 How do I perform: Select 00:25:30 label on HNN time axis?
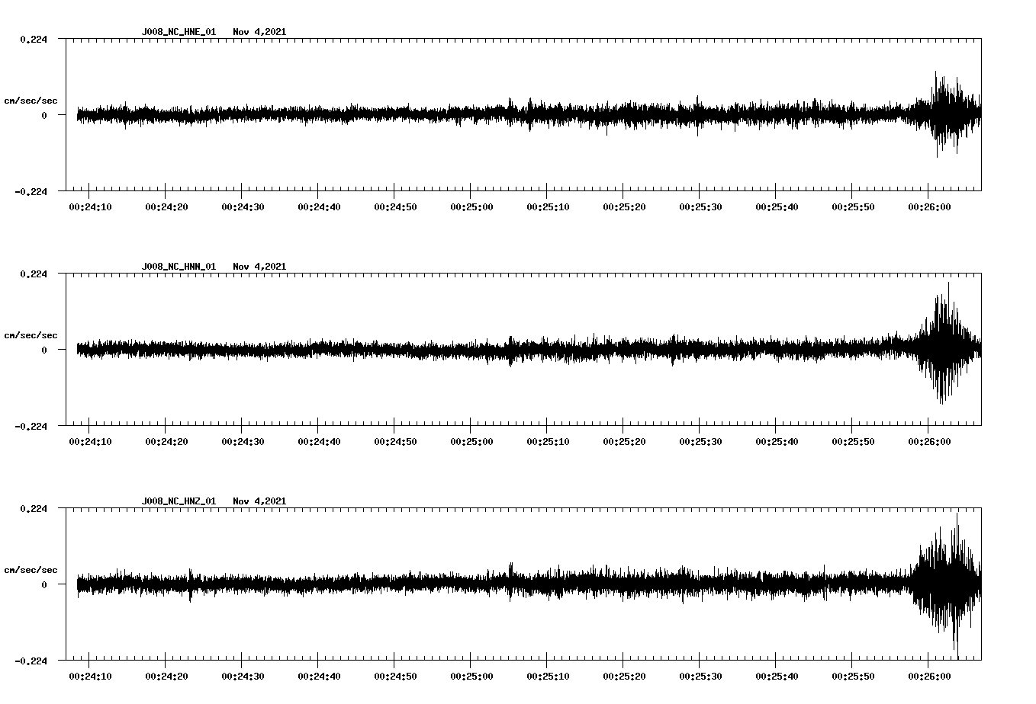coord(700,442)
